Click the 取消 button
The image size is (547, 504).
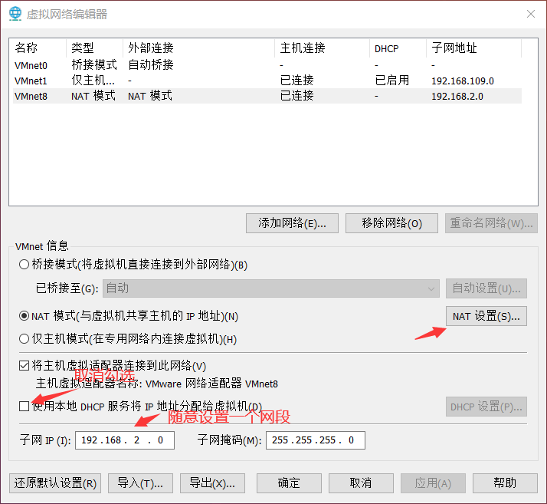(x=361, y=483)
